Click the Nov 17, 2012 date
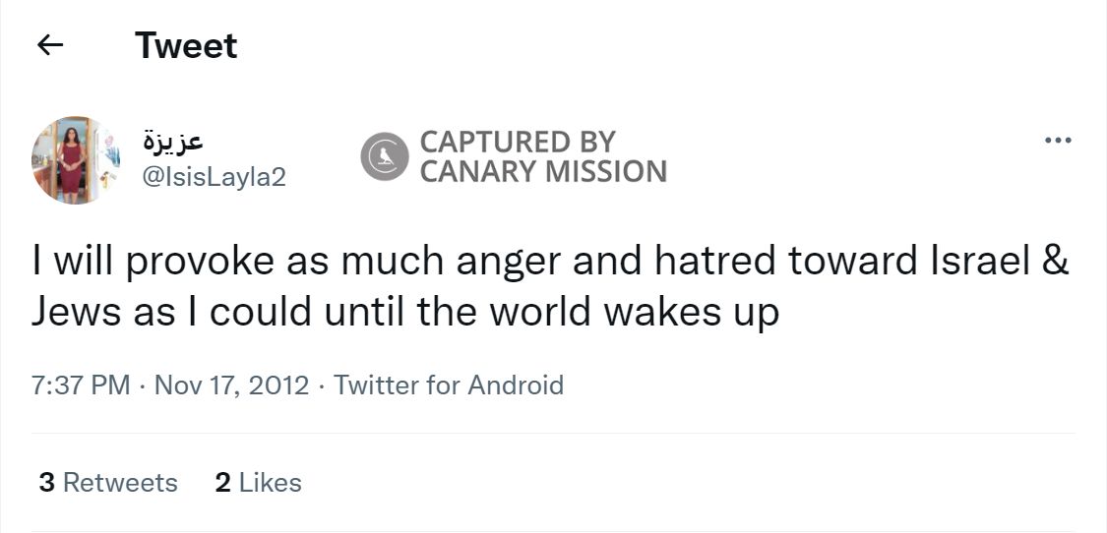The height and width of the screenshot is (533, 1107). pyautogui.click(x=231, y=385)
